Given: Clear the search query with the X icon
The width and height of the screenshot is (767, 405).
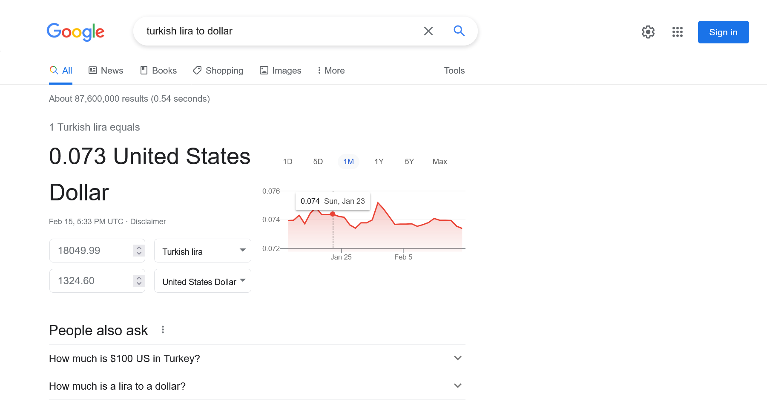Looking at the screenshot, I should pyautogui.click(x=428, y=31).
